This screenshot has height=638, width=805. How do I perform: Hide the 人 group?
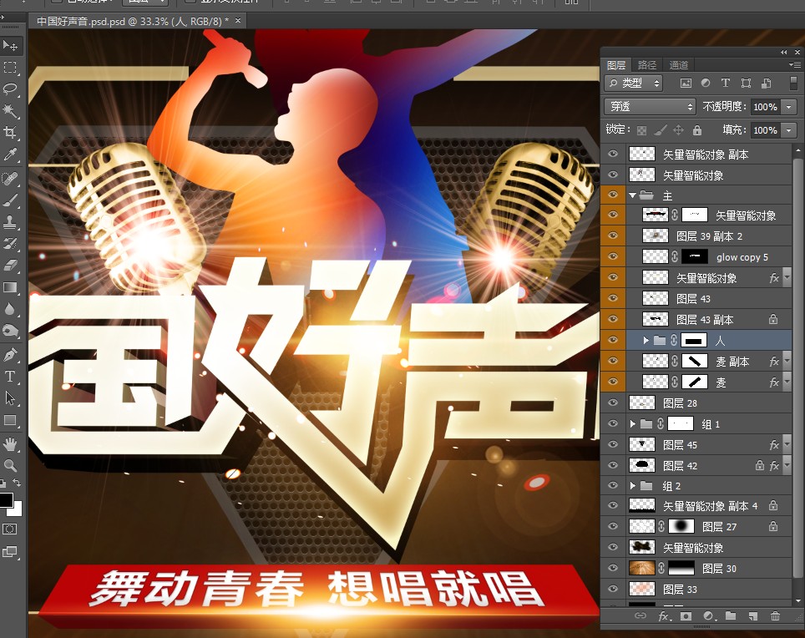coord(613,340)
